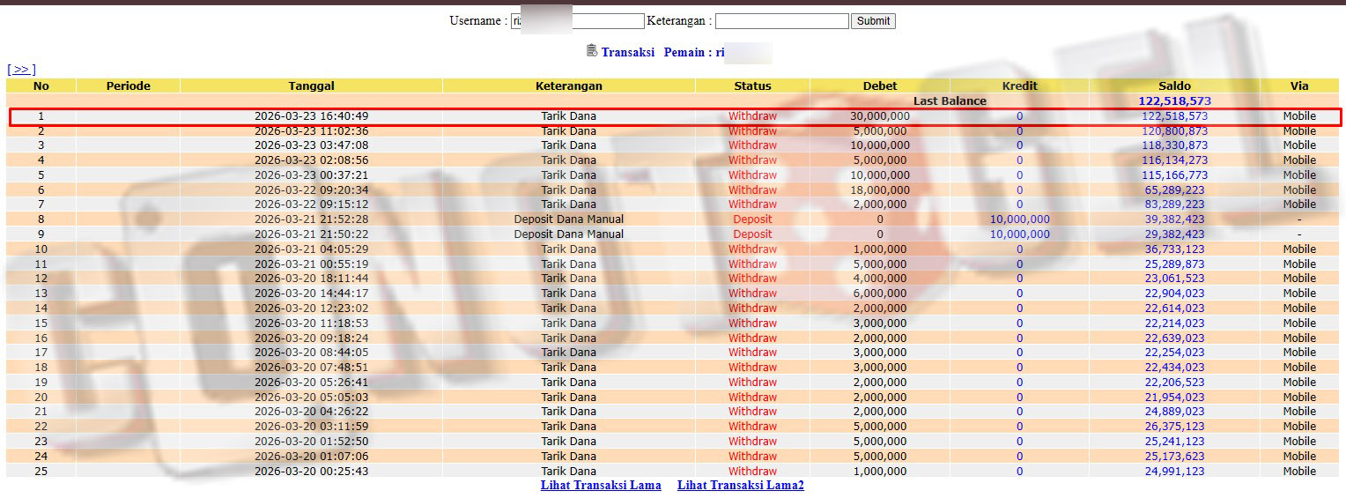
Task: Click saldo value 22,904,023
Action: pos(1174,294)
